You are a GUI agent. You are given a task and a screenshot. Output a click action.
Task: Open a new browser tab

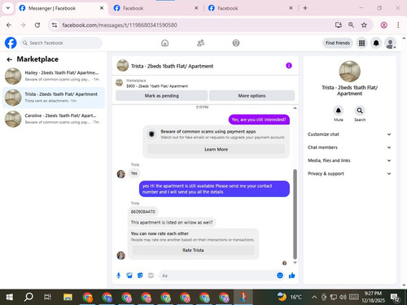(x=305, y=8)
